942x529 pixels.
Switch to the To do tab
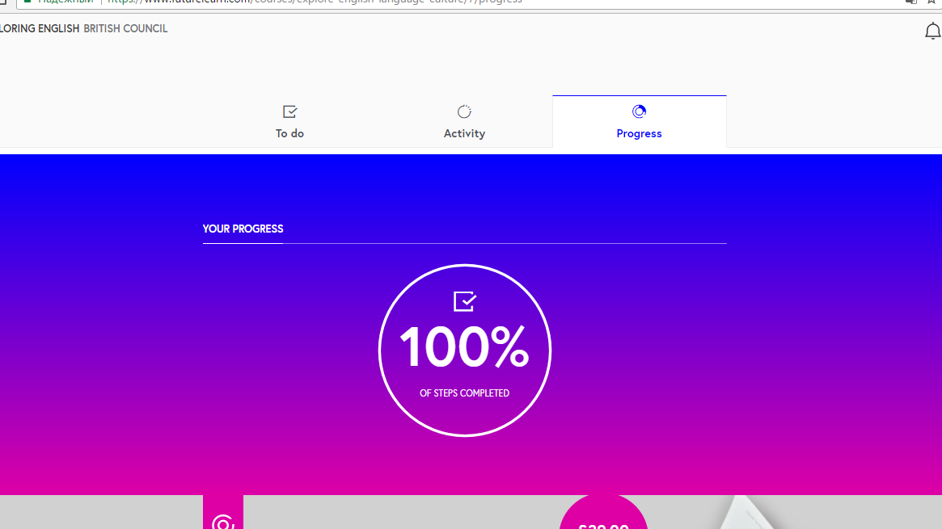pos(289,122)
